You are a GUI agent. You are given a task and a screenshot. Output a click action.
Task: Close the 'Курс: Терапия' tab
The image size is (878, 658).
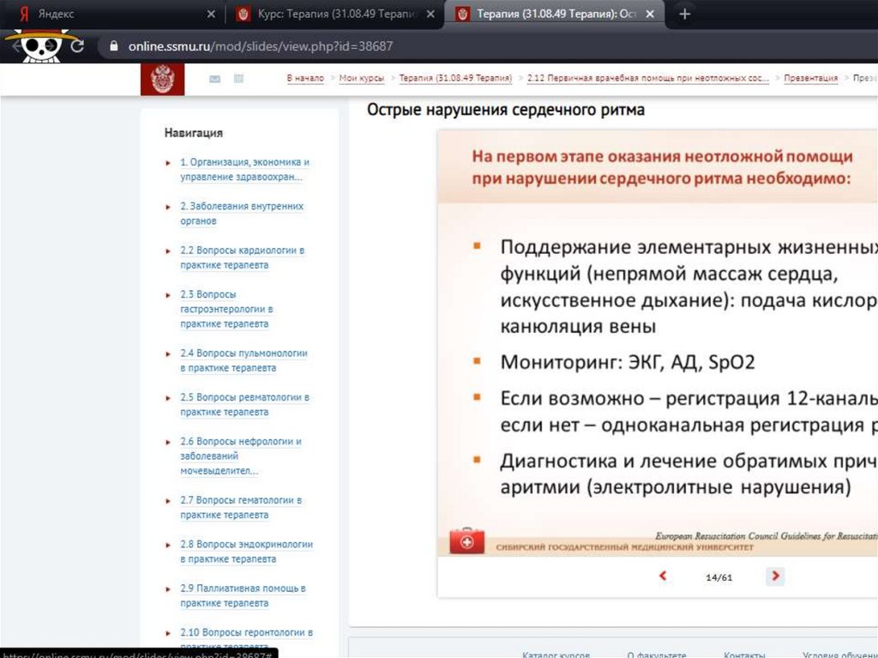pyautogui.click(x=430, y=14)
